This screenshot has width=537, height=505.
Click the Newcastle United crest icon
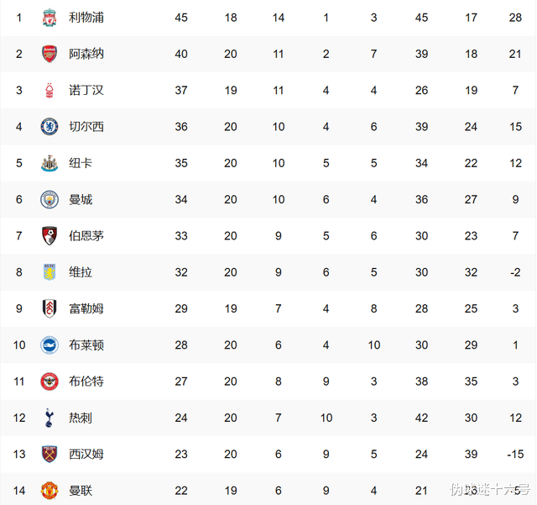50,163
